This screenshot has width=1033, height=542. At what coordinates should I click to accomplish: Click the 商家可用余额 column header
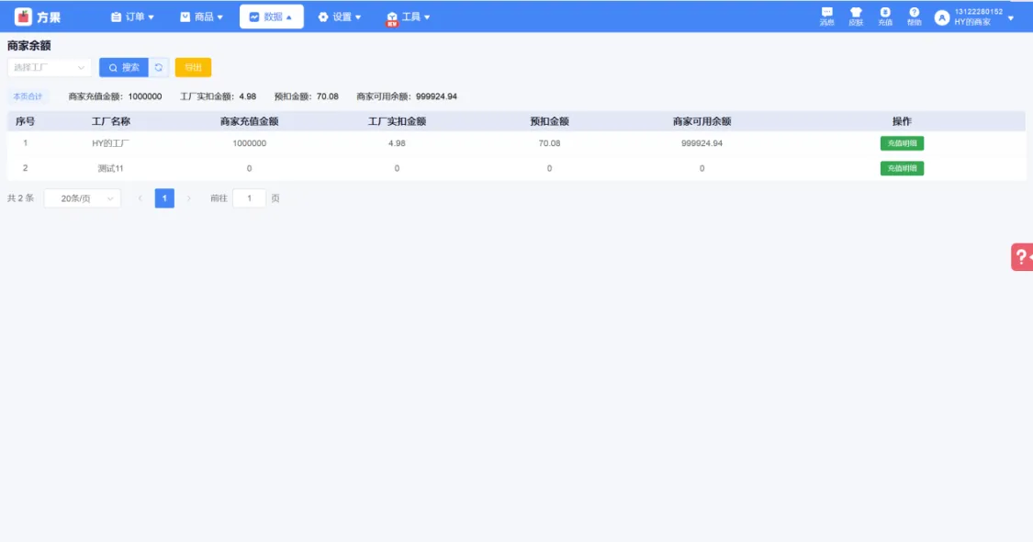coord(702,121)
